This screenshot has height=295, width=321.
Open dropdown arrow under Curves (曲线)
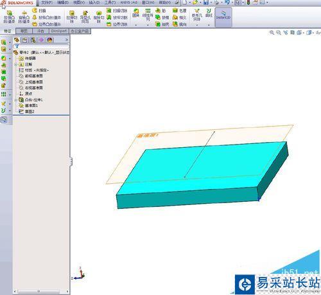click(209, 25)
